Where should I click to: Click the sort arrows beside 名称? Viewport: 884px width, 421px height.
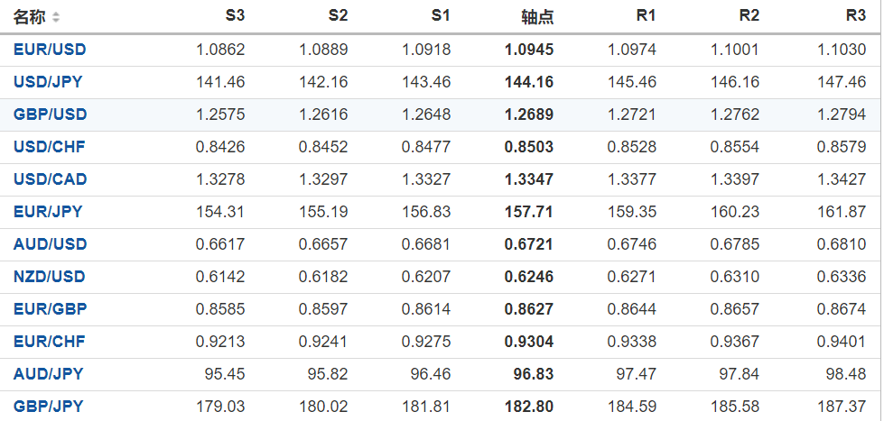56,17
